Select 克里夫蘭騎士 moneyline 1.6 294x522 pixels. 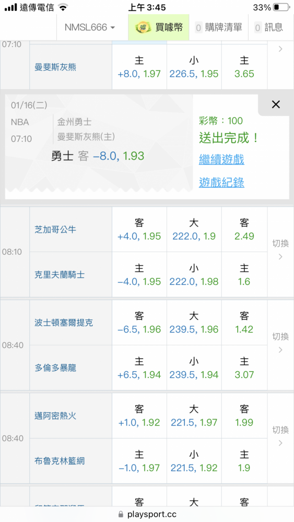coord(244,275)
